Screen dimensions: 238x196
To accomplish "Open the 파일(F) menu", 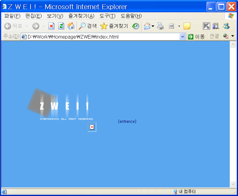I will tap(12, 16).
